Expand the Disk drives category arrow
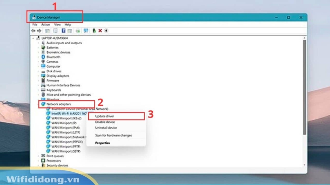330x185 pixels. point(38,71)
